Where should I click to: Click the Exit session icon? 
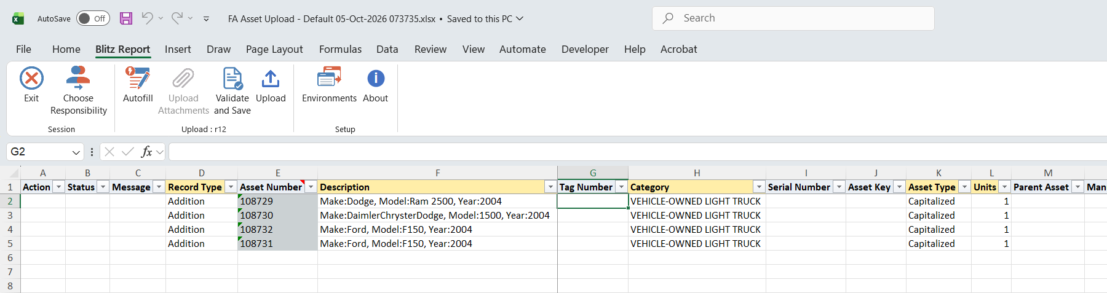(31, 79)
